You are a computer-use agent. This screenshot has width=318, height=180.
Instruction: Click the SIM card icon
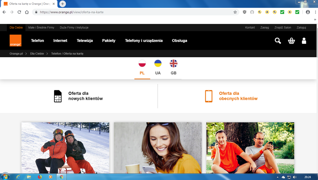pyautogui.click(x=58, y=96)
